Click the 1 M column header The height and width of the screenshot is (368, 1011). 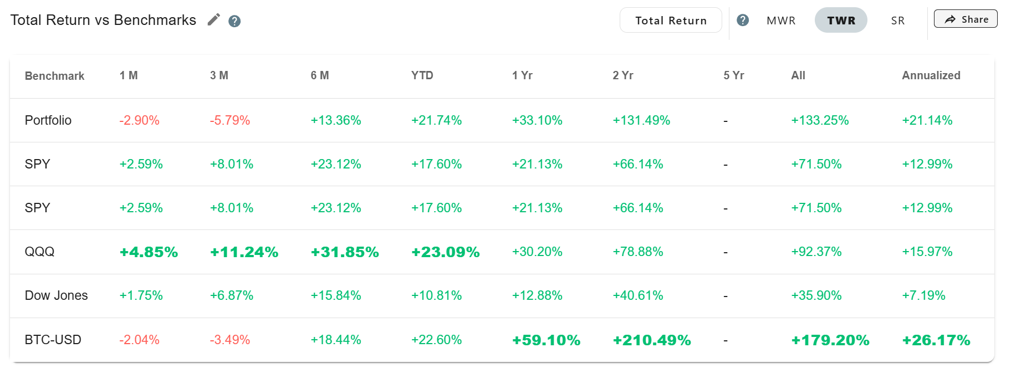click(x=129, y=75)
